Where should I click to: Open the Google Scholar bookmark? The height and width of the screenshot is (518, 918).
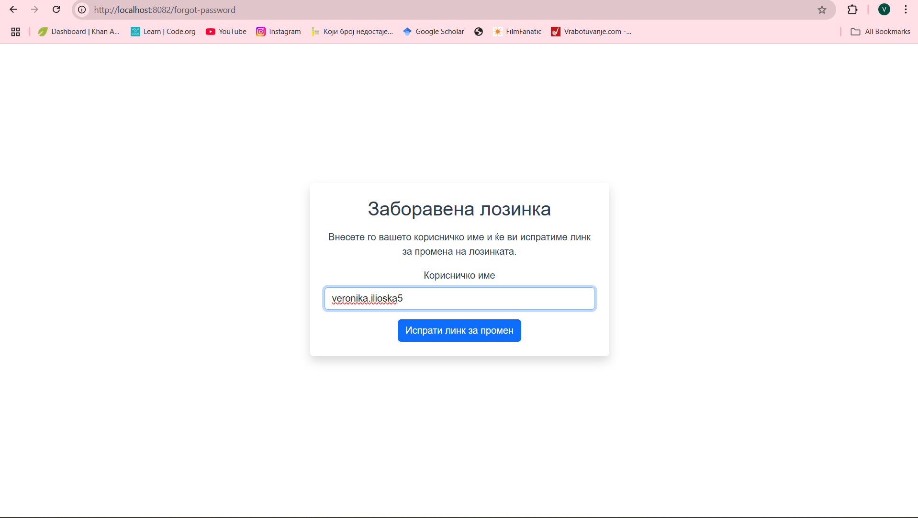pos(434,32)
